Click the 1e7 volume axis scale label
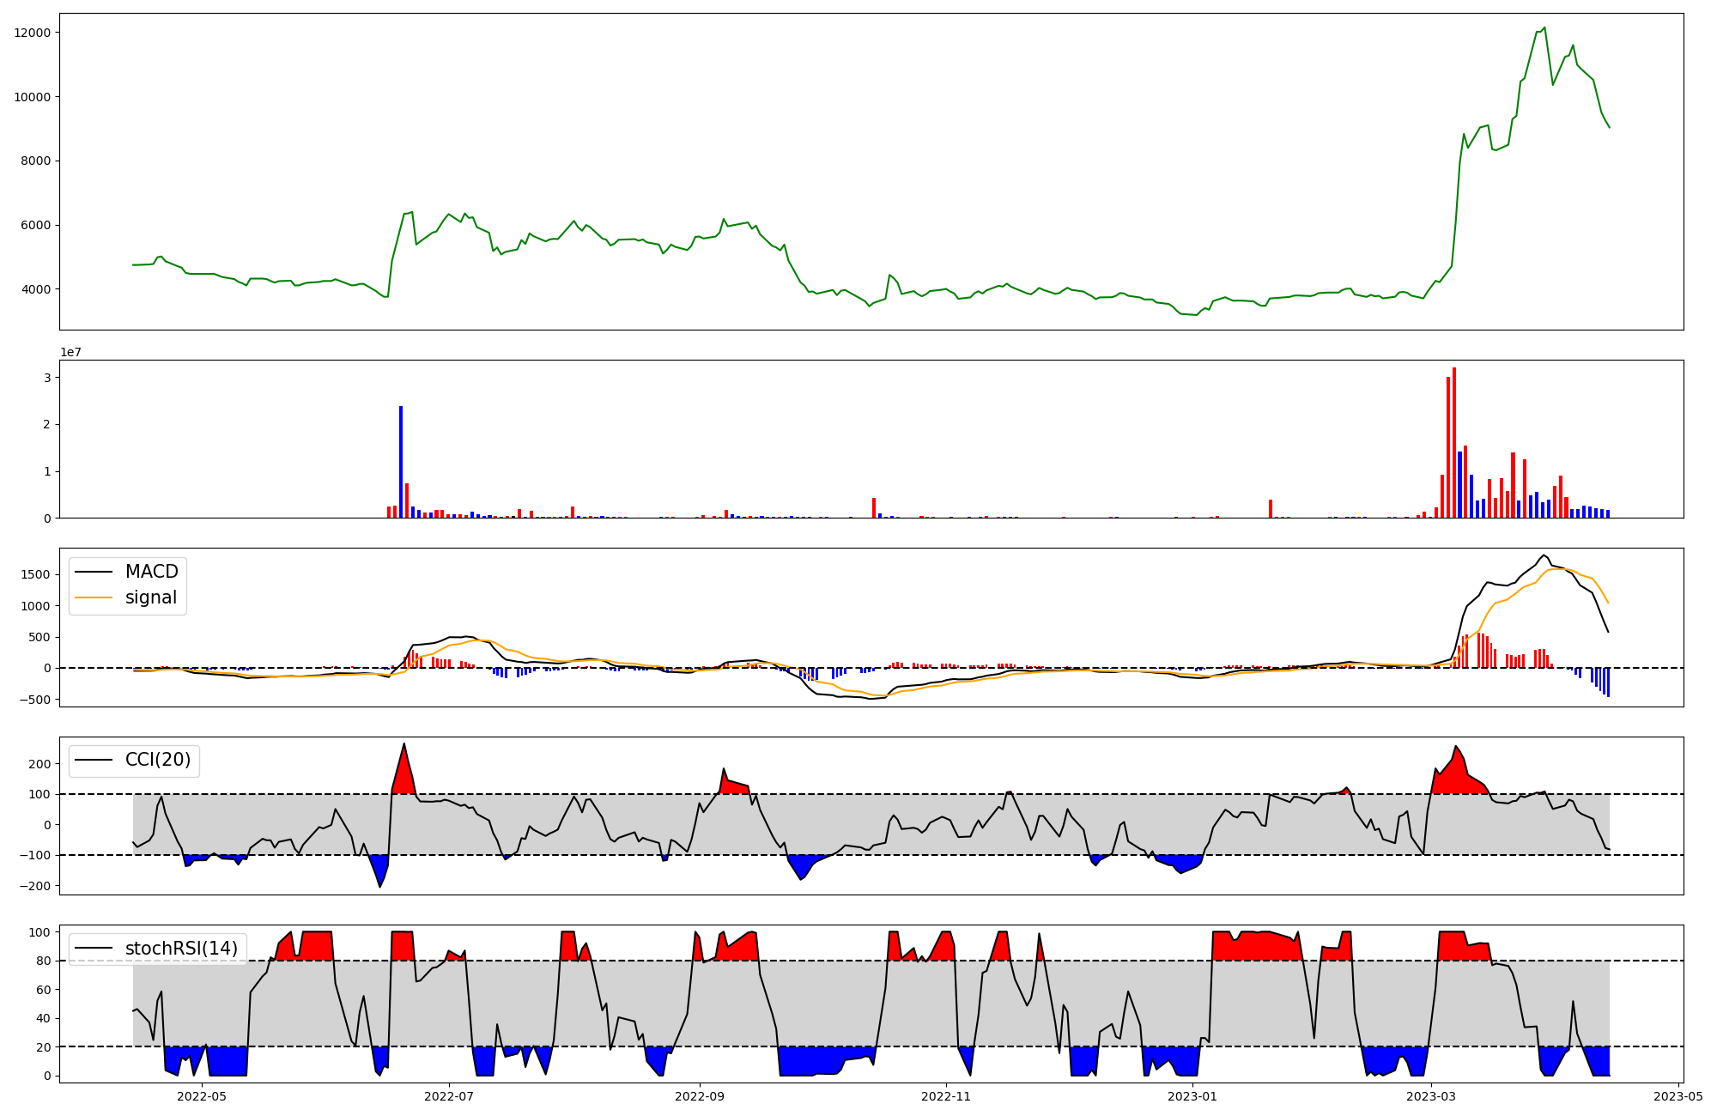1717x1116 pixels. [x=70, y=353]
